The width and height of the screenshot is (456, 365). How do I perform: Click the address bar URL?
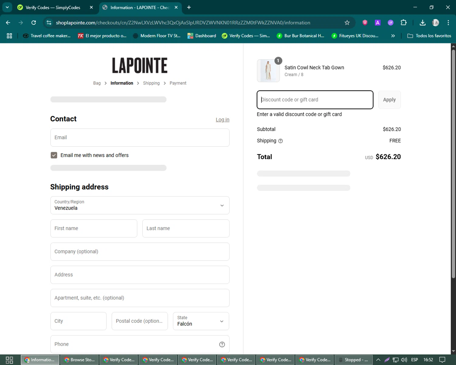[183, 23]
